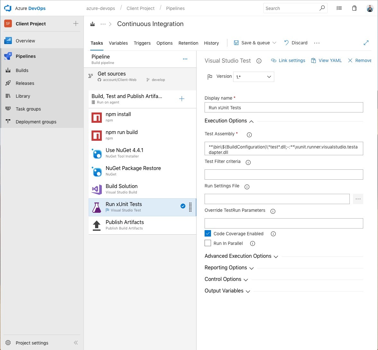
Task: Open the task Version dropdown
Action: click(253, 77)
